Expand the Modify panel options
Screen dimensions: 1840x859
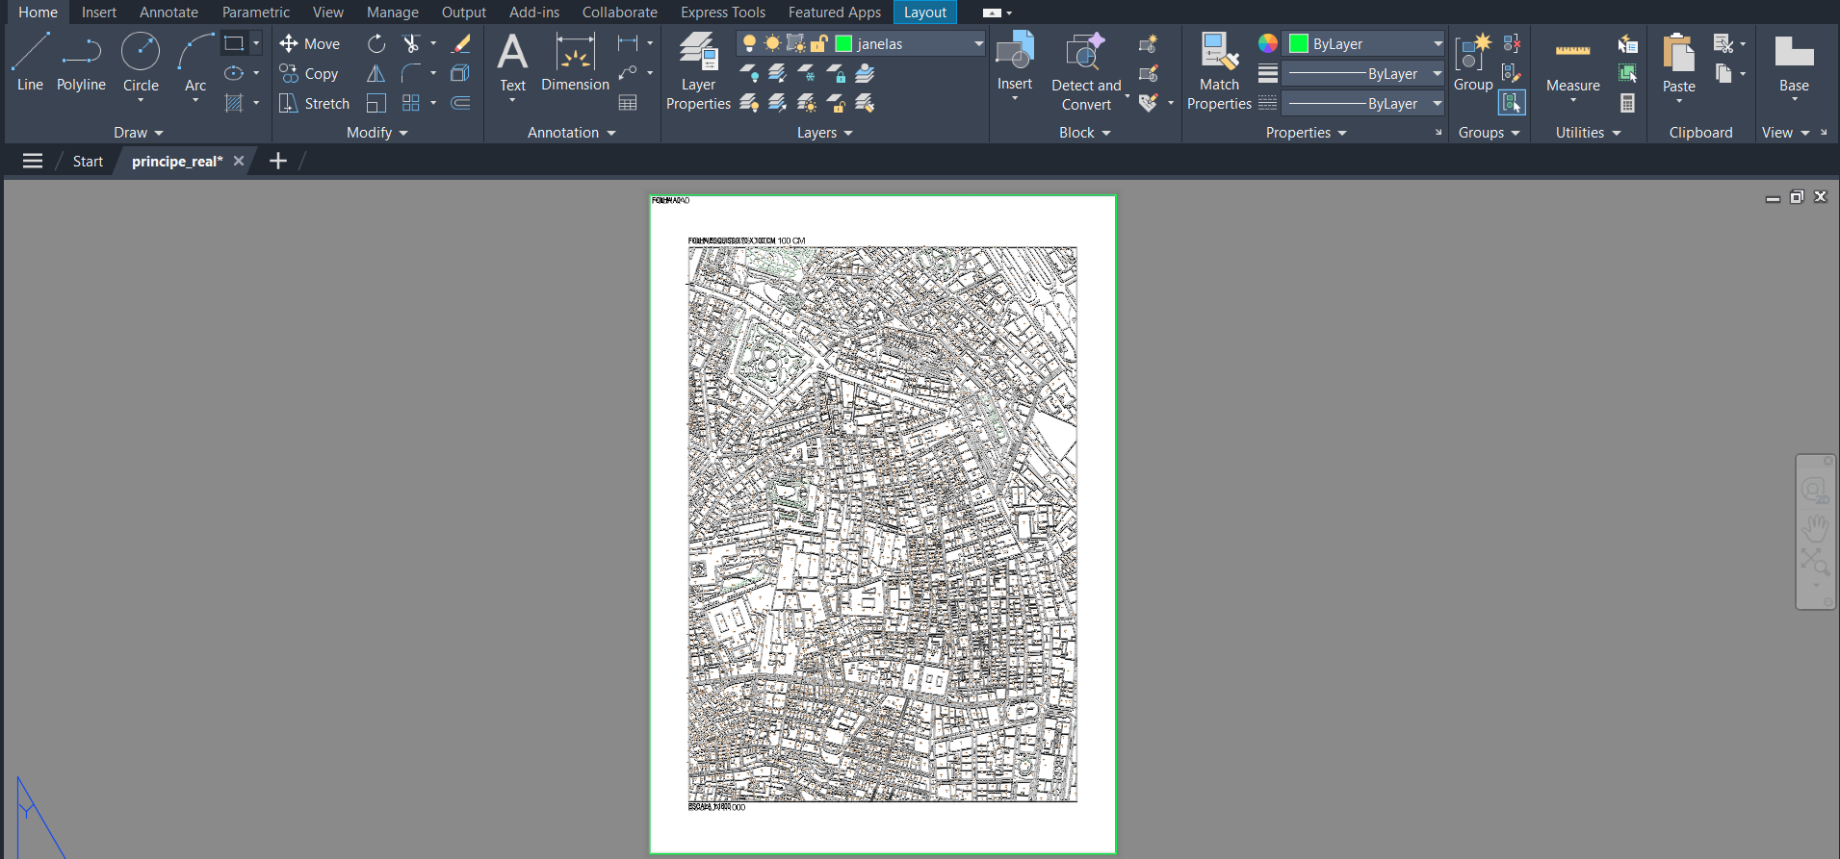(x=376, y=133)
